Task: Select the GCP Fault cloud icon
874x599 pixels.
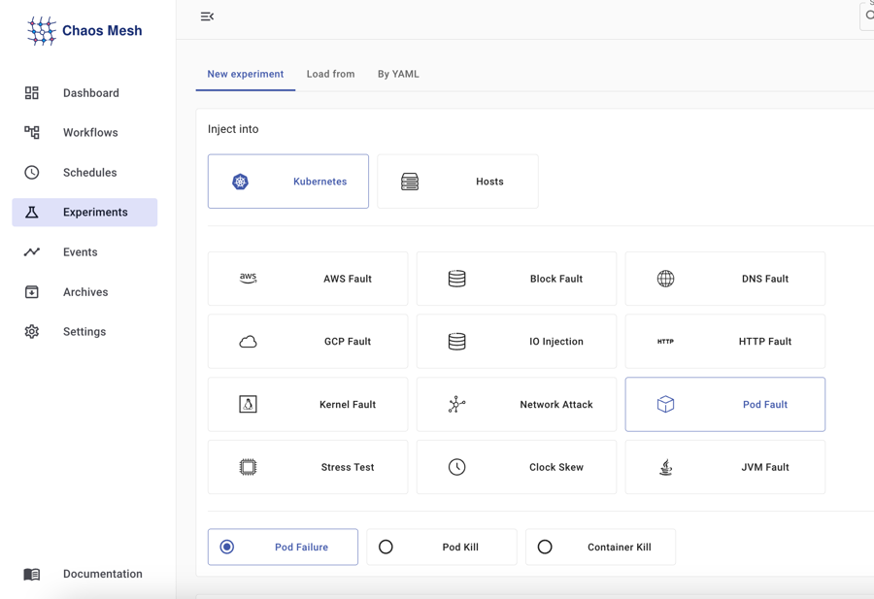Action: coord(249,342)
